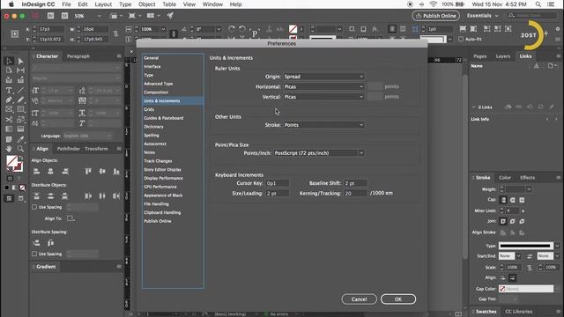Open the Stroke units dropdown
This screenshot has width=564, height=317.
tap(323, 125)
